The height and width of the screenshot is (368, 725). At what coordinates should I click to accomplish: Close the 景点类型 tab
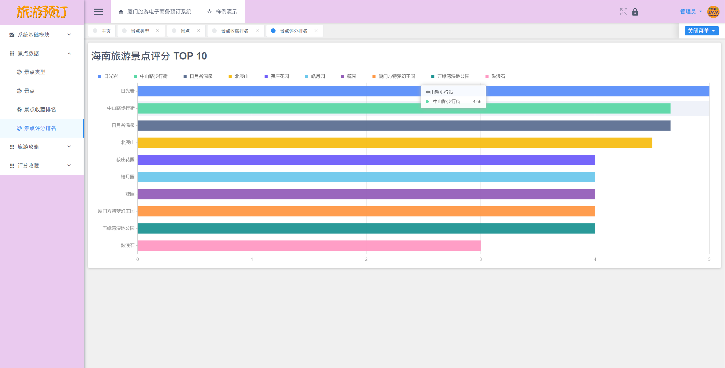(x=158, y=31)
